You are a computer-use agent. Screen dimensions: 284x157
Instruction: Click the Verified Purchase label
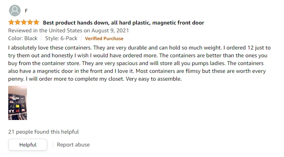pos(104,39)
